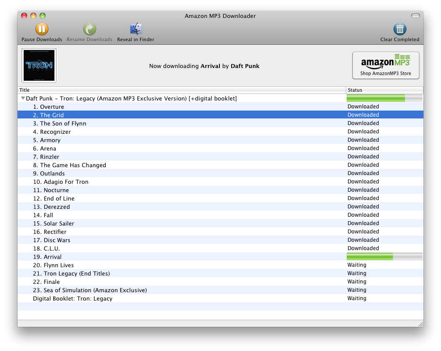
Task: Select track 15. Solar Sailer
Action: [220, 223]
